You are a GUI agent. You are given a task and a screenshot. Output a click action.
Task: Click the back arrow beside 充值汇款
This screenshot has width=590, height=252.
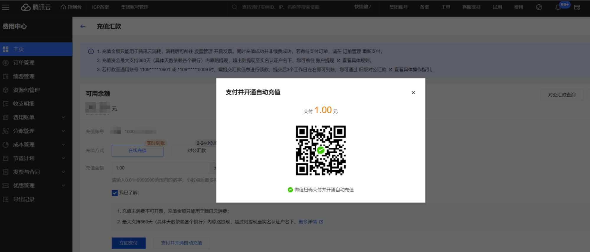coord(83,27)
